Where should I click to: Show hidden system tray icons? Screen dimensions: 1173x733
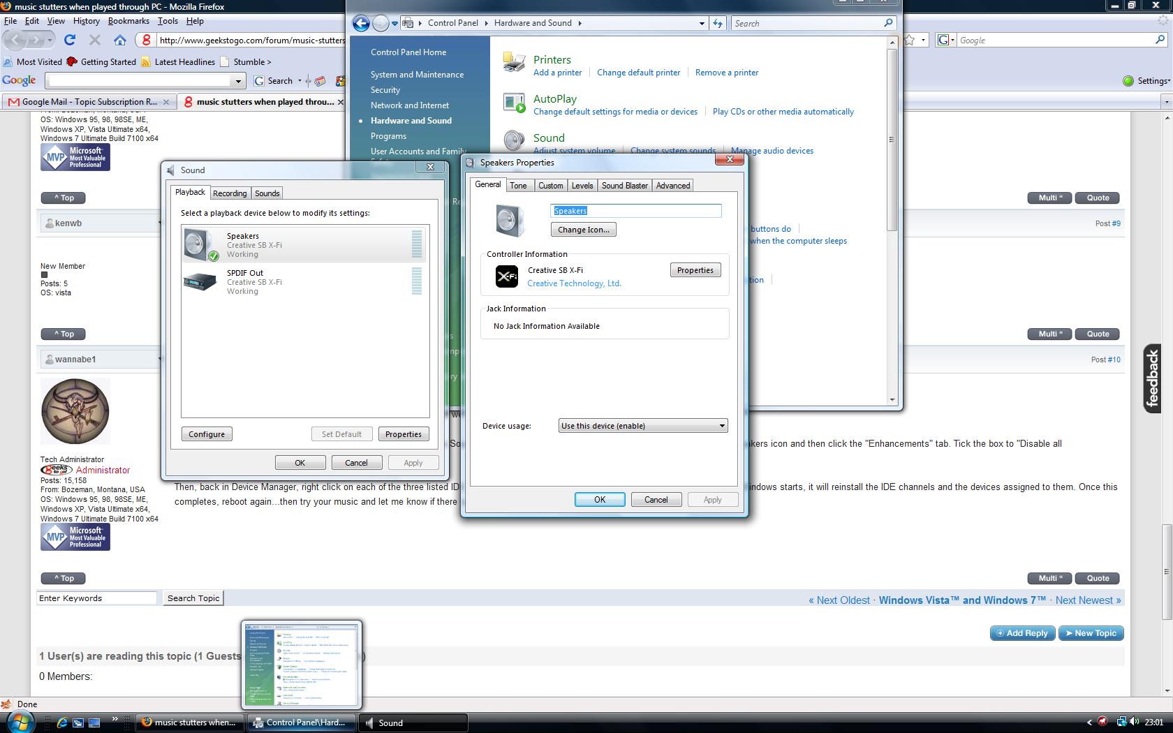1089,723
